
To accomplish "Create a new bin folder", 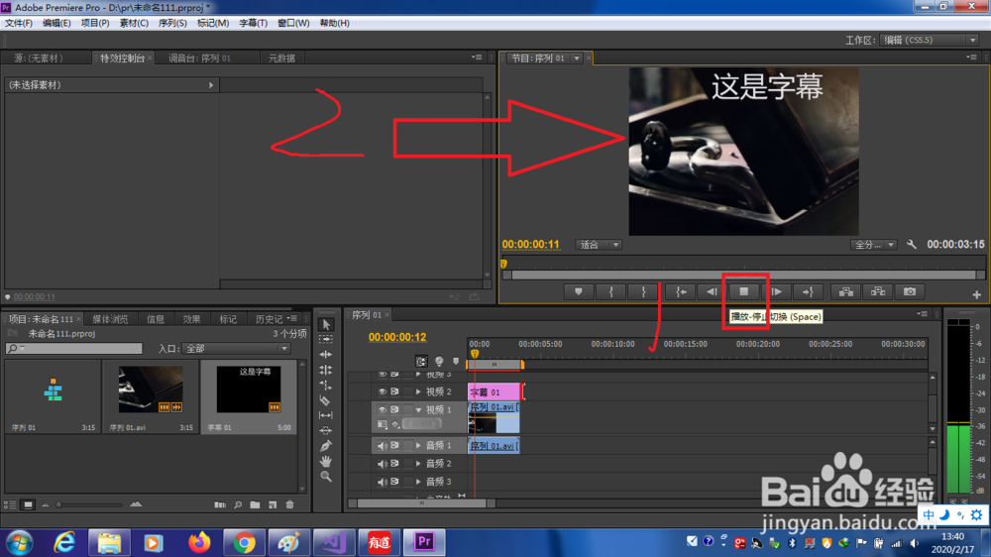I will click(255, 504).
